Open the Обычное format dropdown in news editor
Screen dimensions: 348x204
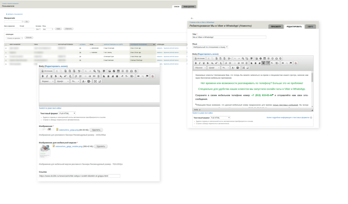click(200, 68)
